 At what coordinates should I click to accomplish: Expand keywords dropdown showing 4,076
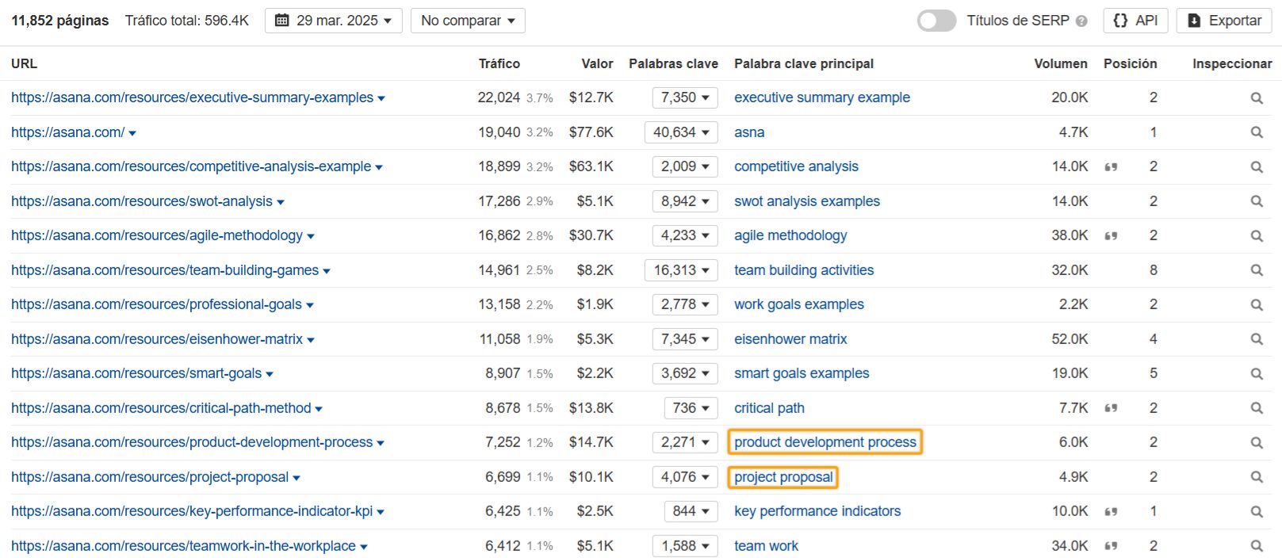(685, 477)
